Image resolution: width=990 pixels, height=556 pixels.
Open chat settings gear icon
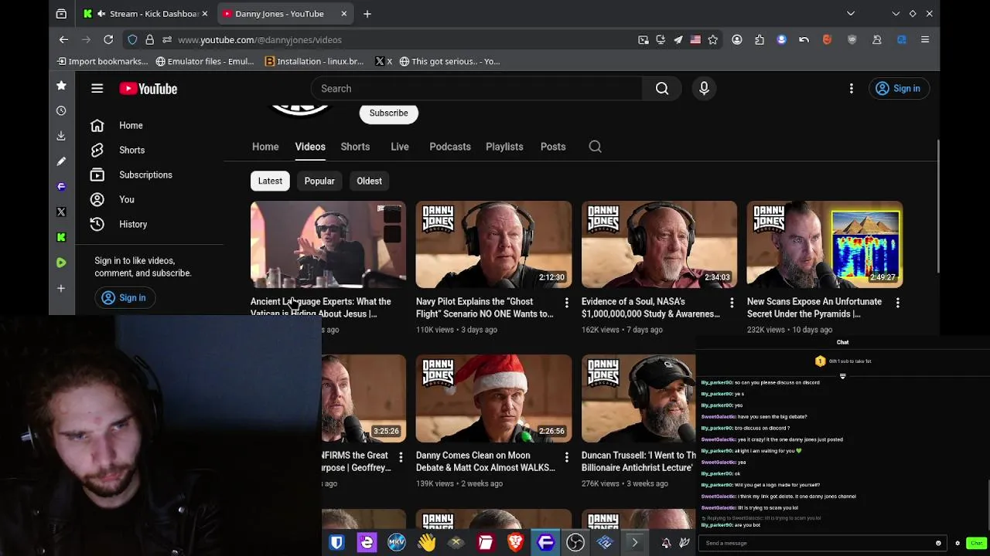tap(958, 543)
